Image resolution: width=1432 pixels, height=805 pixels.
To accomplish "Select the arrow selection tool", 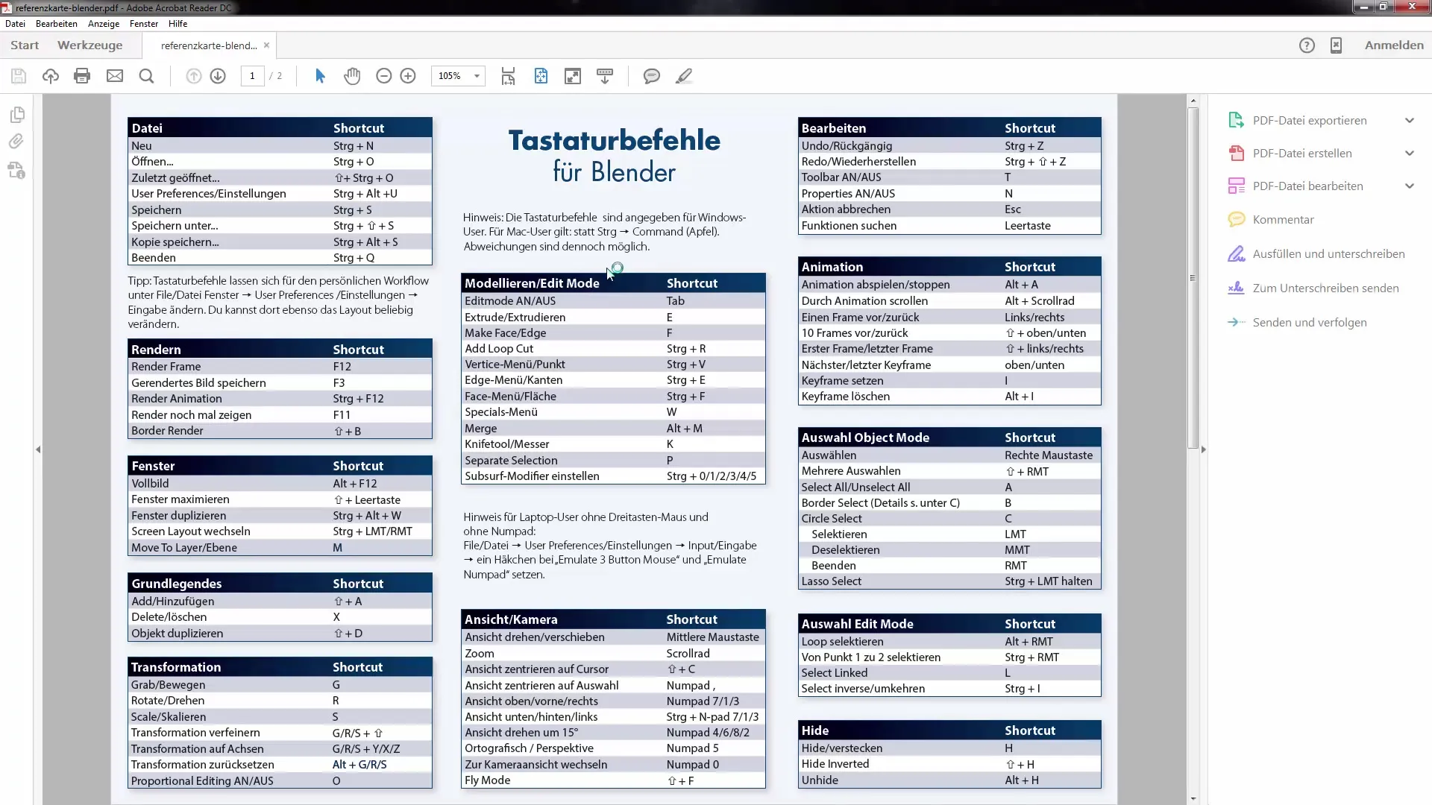I will tap(320, 76).
